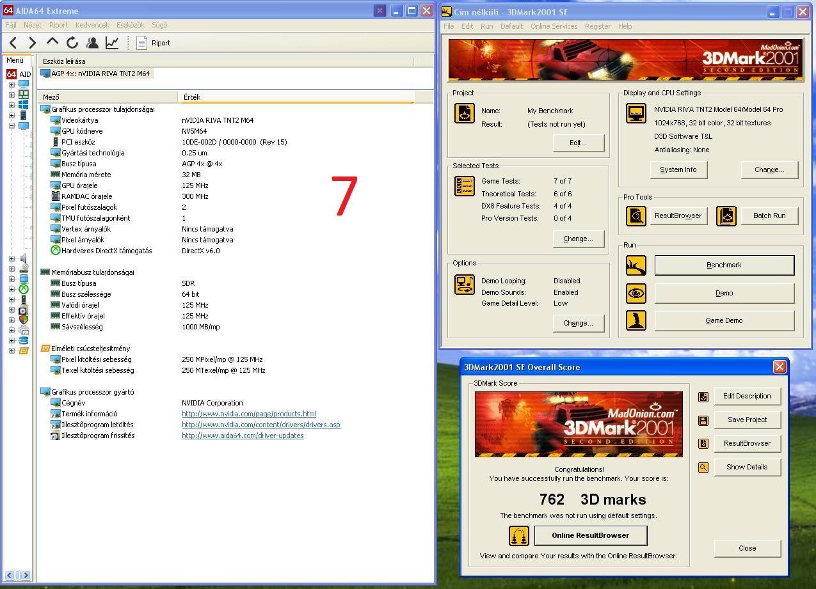Viewport: 816px width, 589px height.
Task: Close the Overall Score dialog via Close button
Action: [x=747, y=548]
